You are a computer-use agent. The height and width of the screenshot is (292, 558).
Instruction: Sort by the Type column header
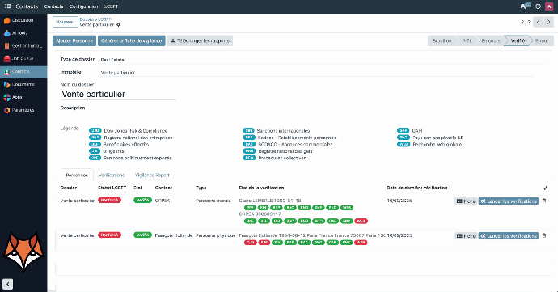coord(201,188)
